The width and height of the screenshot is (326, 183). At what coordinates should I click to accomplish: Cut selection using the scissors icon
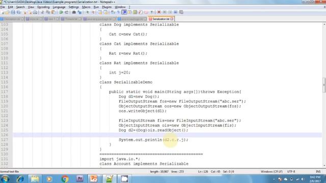click(42, 12)
